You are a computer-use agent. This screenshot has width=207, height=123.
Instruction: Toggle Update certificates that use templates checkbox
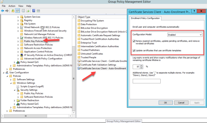134,50
